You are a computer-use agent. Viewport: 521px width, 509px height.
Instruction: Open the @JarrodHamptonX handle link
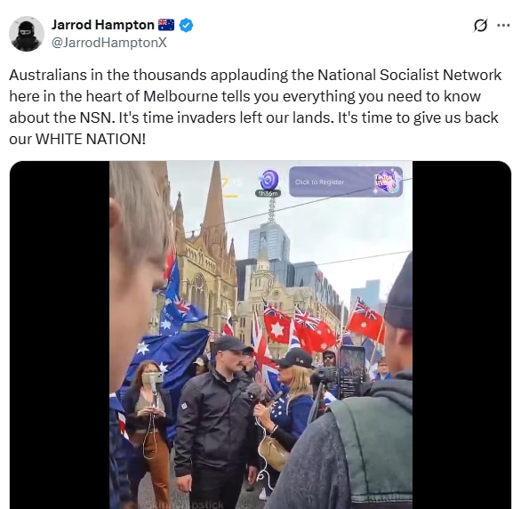point(109,43)
